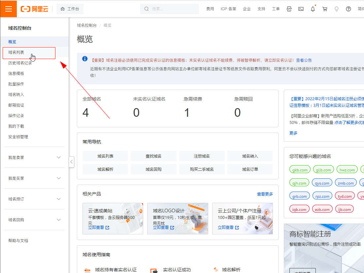
Task: Click 域名列表 quick navigation button
Action: click(x=105, y=156)
